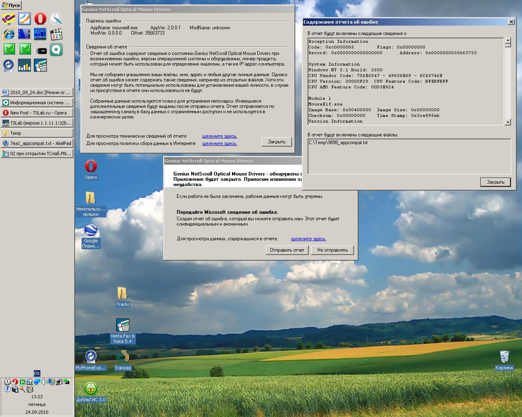The height and width of the screenshot is (417, 522).
Task: Click the link to view report data
Action: coord(308,239)
